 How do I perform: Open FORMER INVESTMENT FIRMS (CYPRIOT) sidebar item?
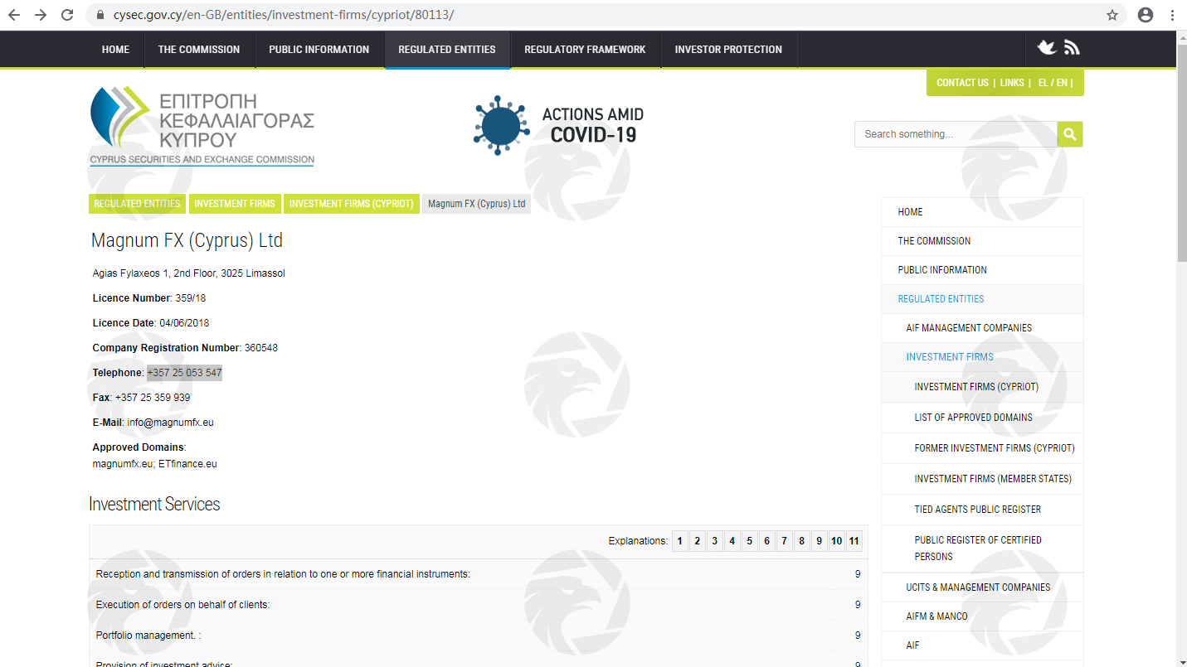[982, 448]
